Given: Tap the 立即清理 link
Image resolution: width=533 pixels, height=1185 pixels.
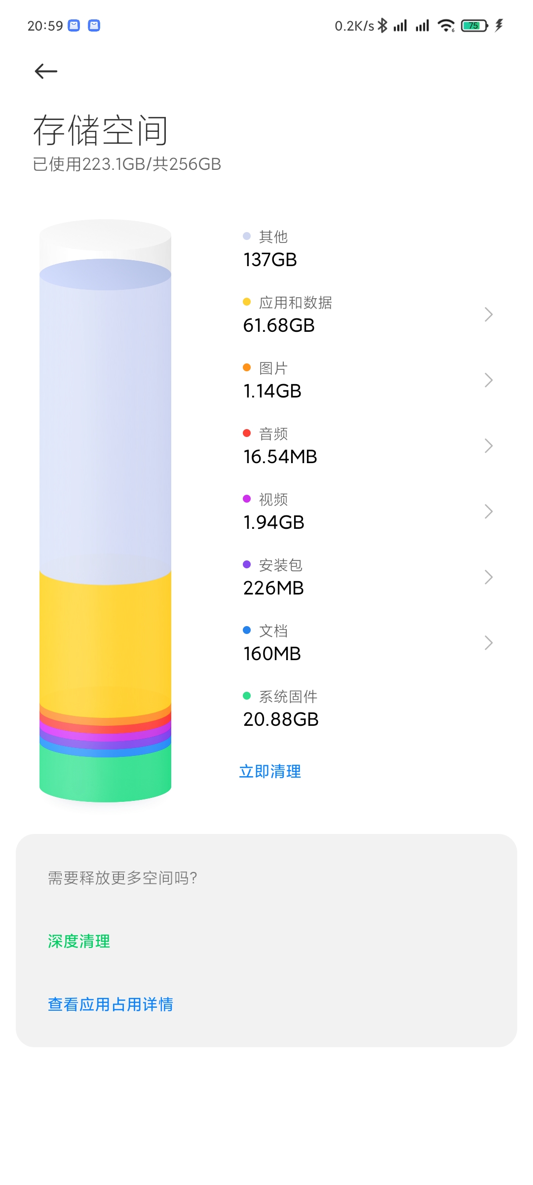Looking at the screenshot, I should pos(270,771).
